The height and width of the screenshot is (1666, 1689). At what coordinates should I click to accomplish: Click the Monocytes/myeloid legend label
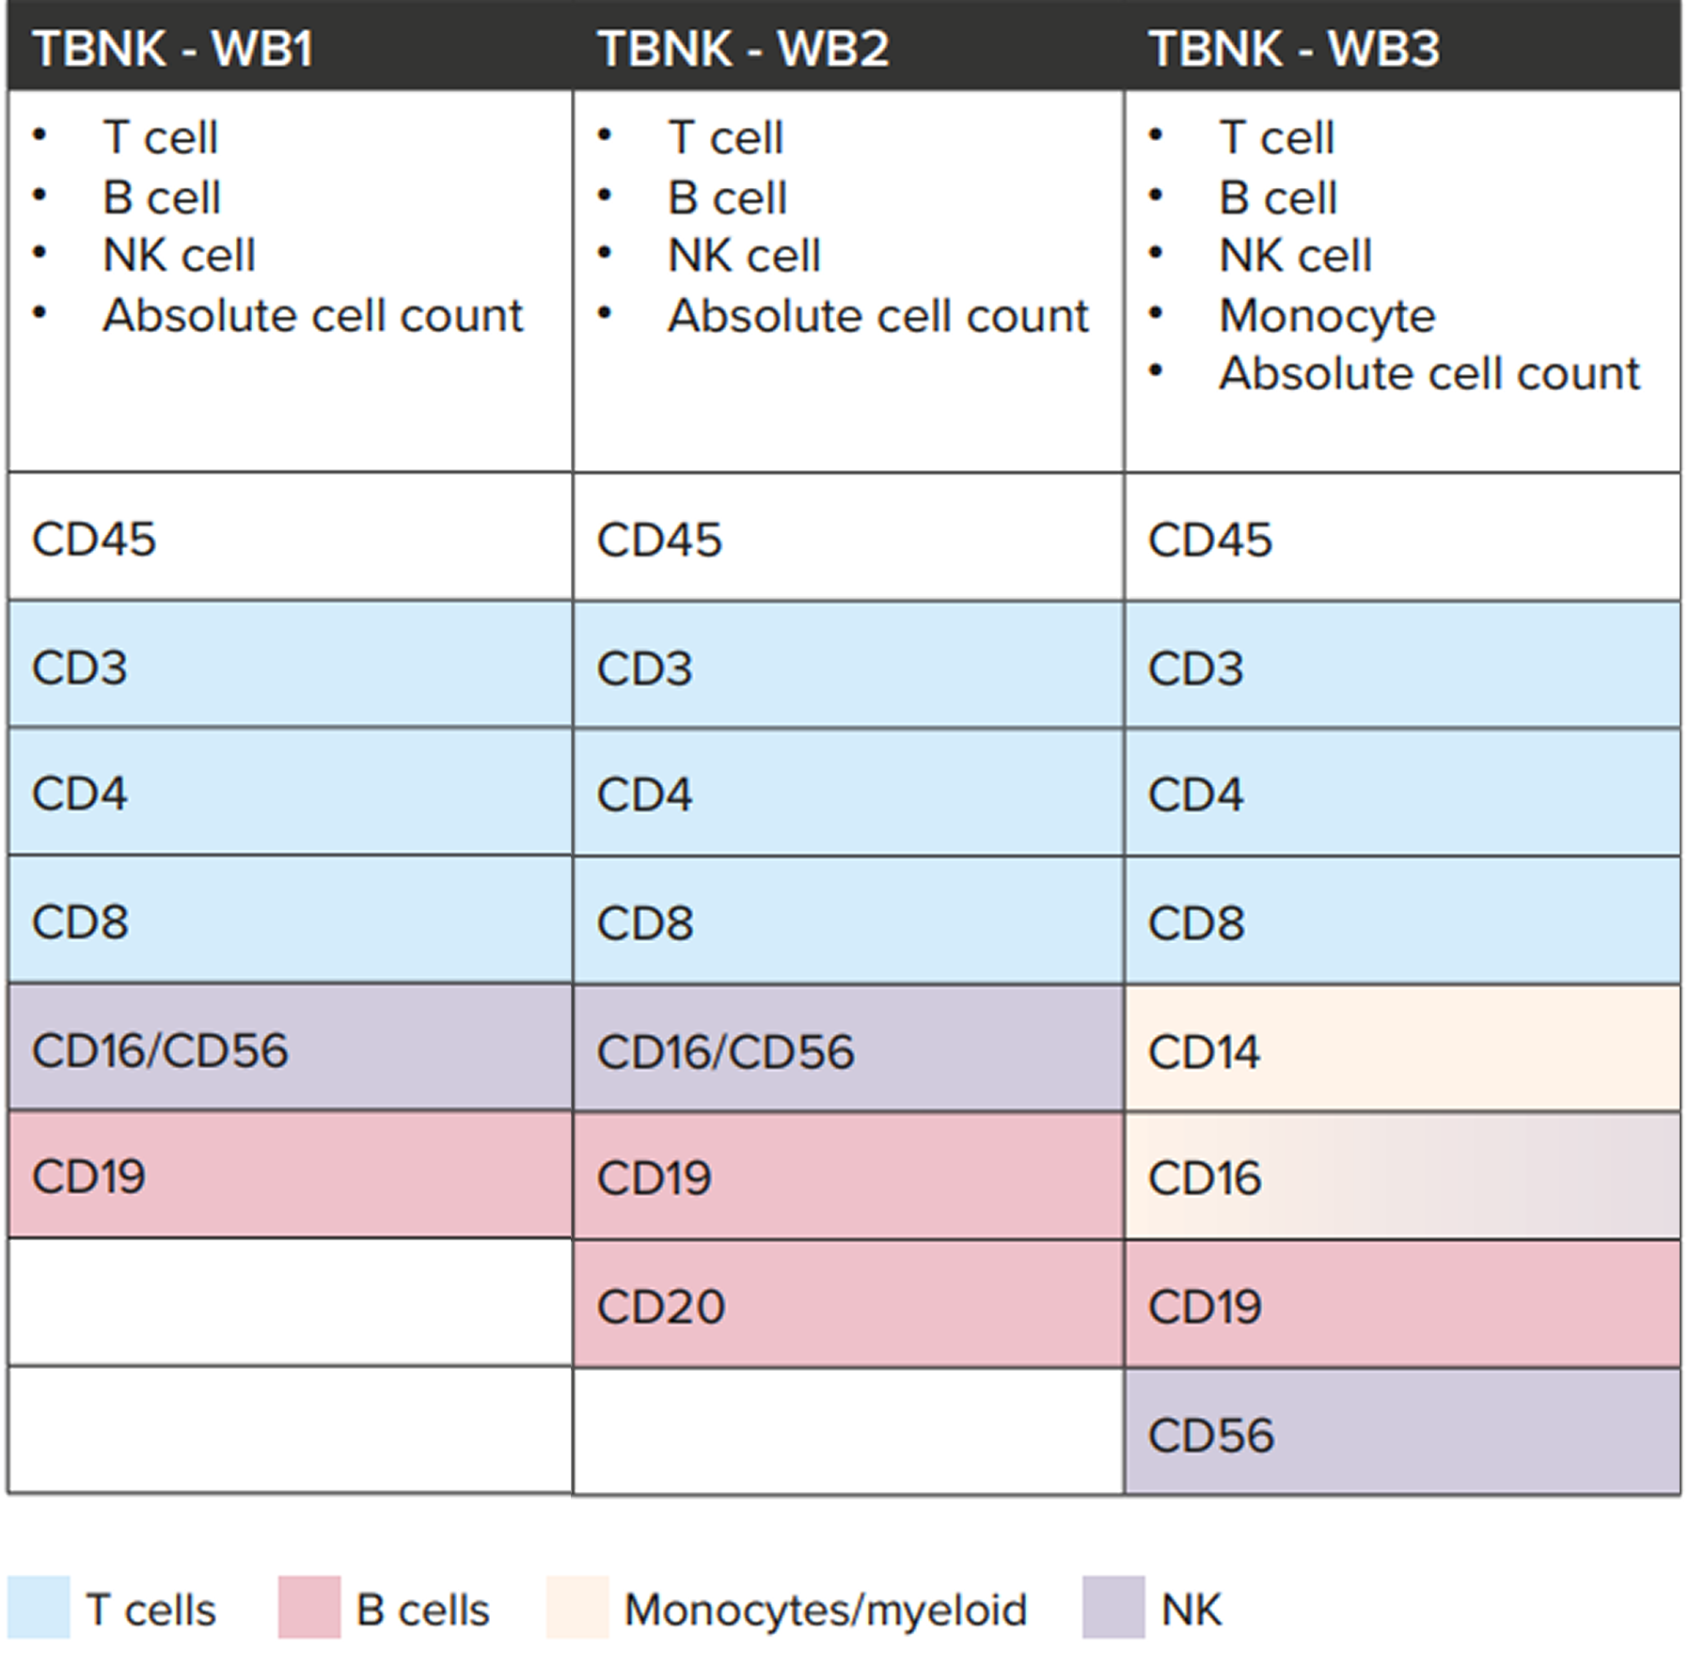point(826,1610)
